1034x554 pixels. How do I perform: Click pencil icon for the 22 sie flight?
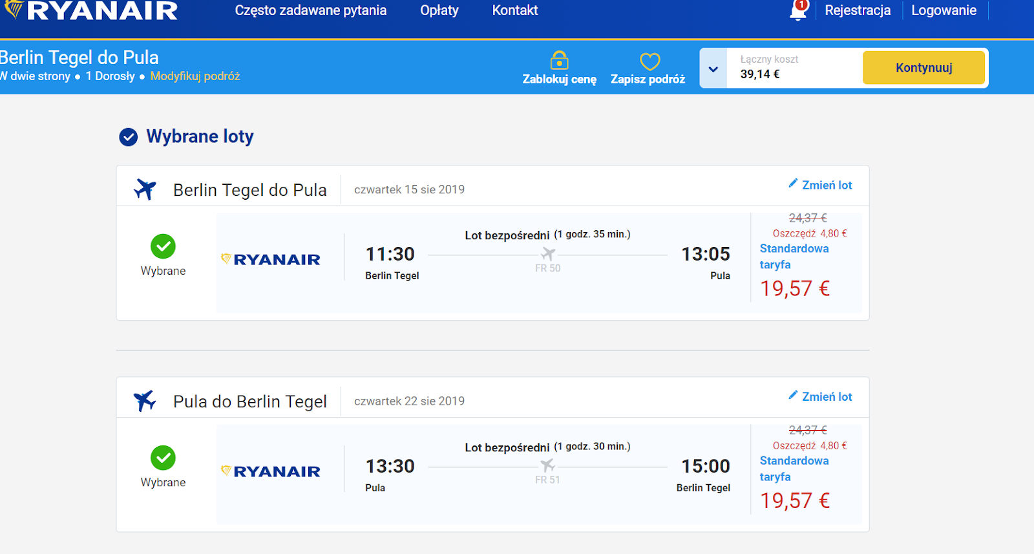[793, 395]
